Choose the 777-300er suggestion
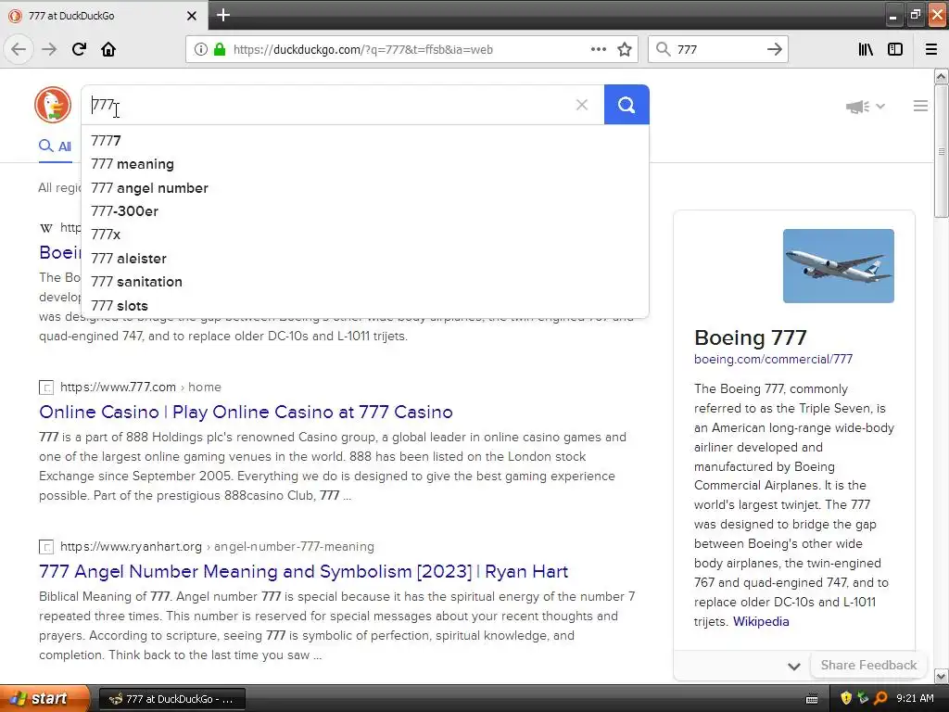The width and height of the screenshot is (949, 712). tap(364, 211)
